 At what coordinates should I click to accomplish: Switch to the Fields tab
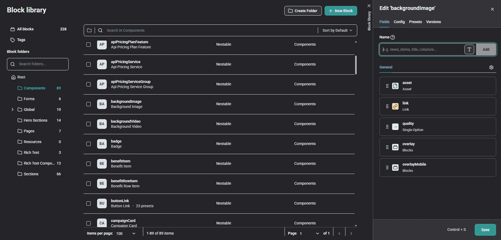coord(385,22)
